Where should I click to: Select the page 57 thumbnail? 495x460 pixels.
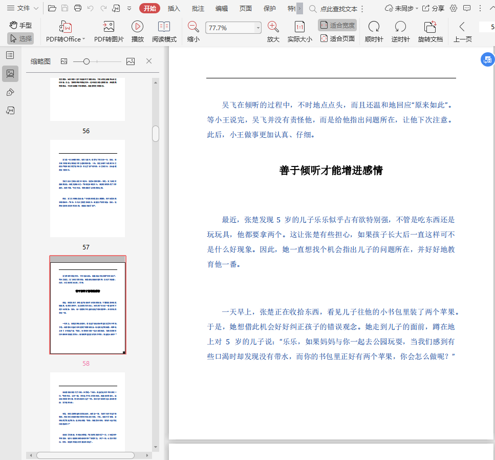(x=88, y=188)
